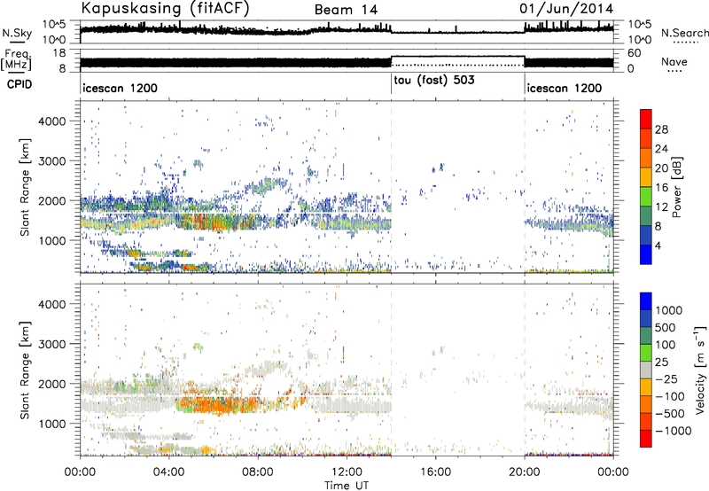709x491 pixels.
Task: Click the 2000 tick on velocity panel axis
Action: (52, 384)
